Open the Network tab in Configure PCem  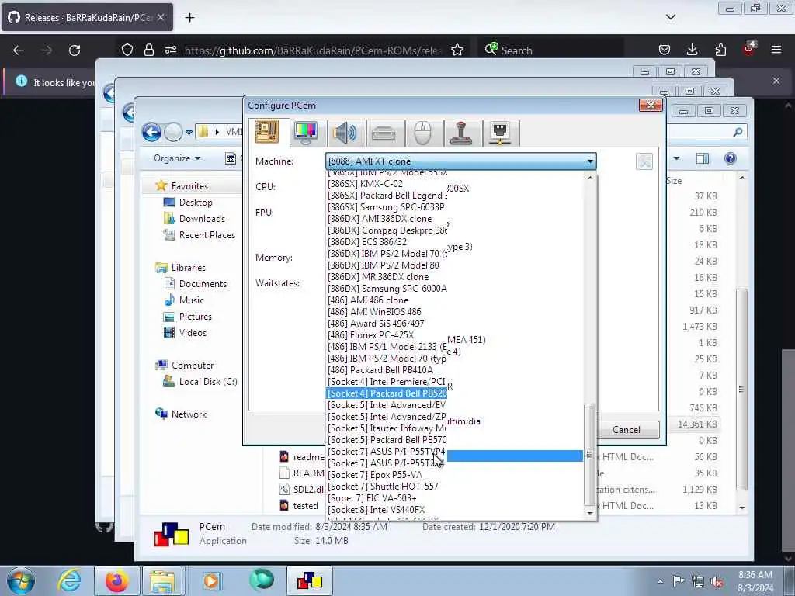[501, 133]
